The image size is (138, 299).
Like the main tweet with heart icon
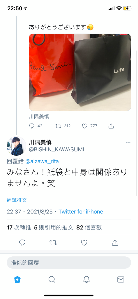84,243
